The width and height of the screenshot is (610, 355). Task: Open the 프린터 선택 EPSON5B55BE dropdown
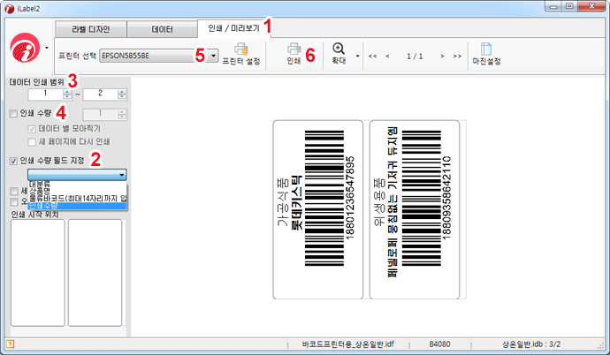click(159, 56)
